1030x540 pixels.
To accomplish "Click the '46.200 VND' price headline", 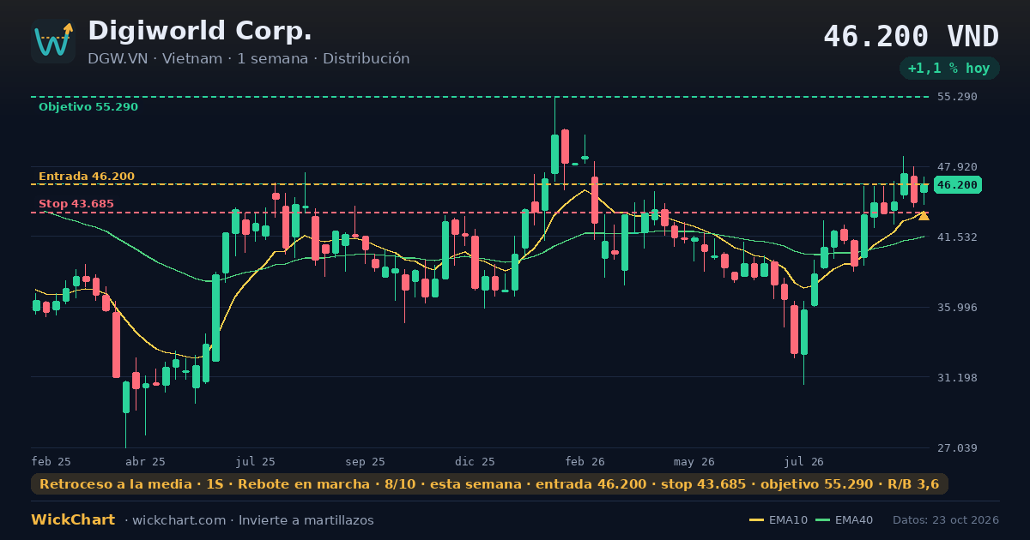I will [x=912, y=37].
